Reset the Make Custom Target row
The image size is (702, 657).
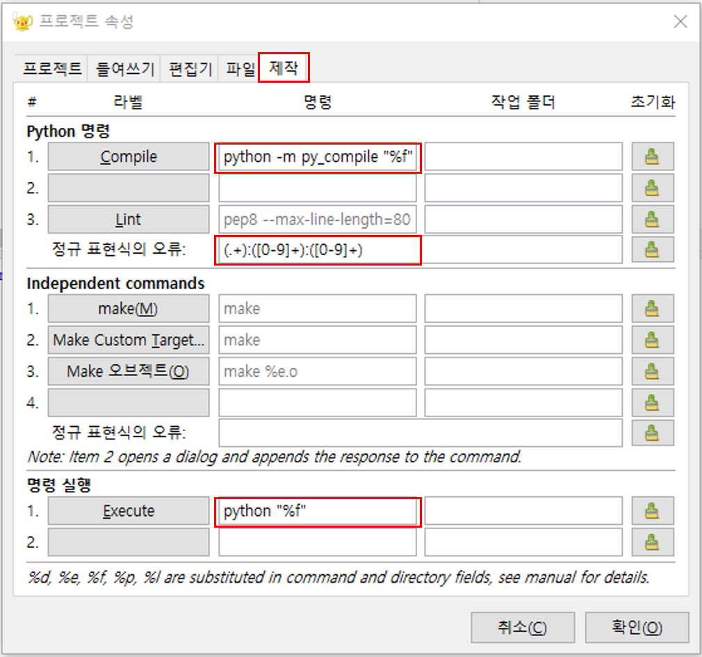click(653, 340)
